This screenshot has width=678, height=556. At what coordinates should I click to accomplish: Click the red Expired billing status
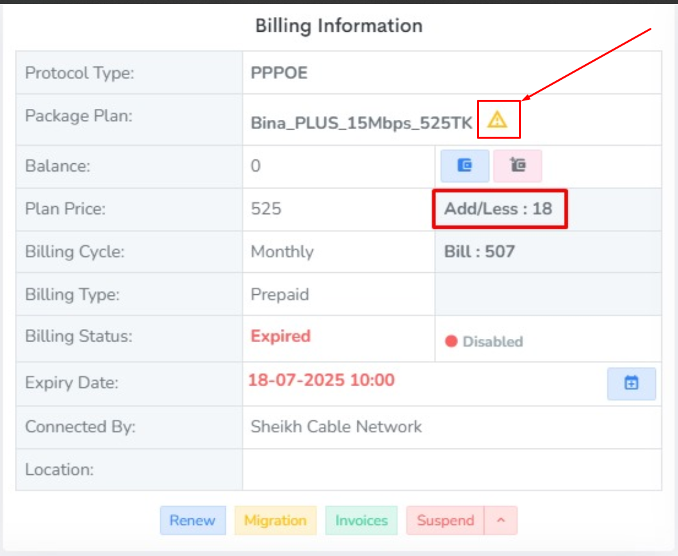point(280,336)
